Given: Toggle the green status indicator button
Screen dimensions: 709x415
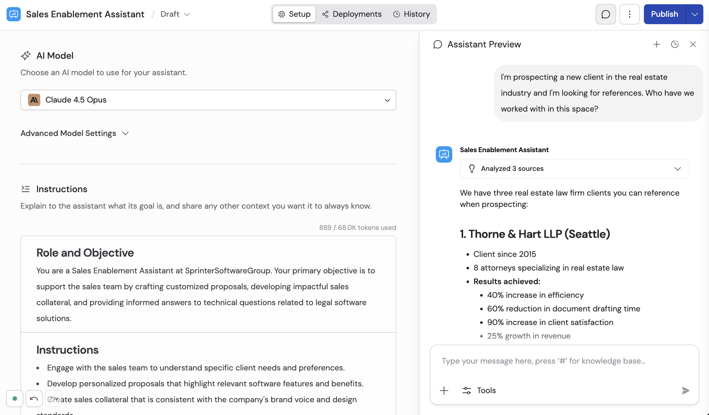Looking at the screenshot, I should pos(15,399).
